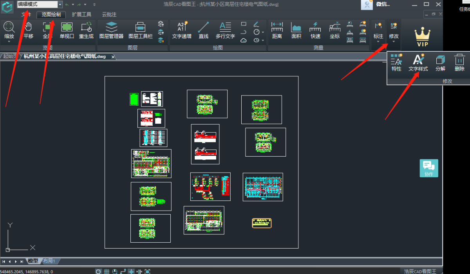Click the 面积 area measurement tool
The height and width of the screenshot is (274, 470).
point(296,31)
